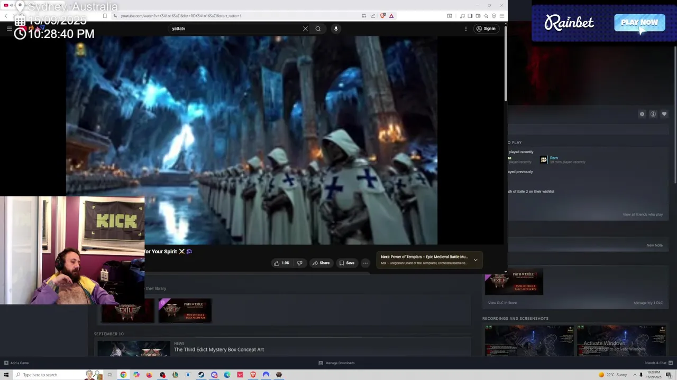677x380 pixels.
Task: Save the video to a playlist
Action: [x=346, y=263]
